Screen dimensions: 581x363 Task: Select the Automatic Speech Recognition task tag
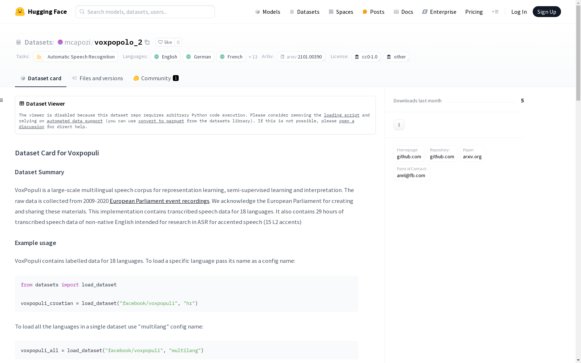(76, 57)
